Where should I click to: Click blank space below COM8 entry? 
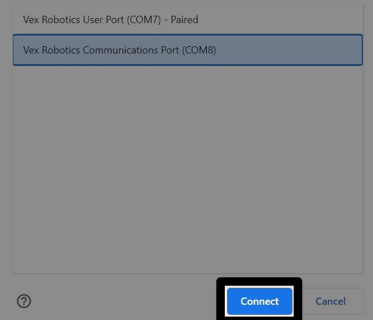pos(188,169)
